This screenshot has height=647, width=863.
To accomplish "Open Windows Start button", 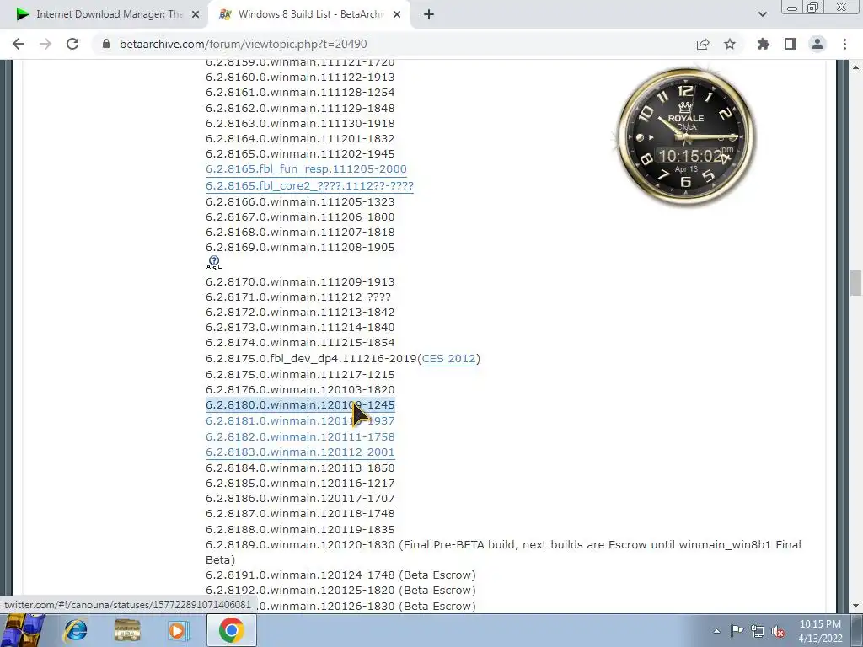I will (x=23, y=630).
